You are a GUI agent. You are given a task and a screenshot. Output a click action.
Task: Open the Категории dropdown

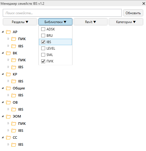(126, 22)
